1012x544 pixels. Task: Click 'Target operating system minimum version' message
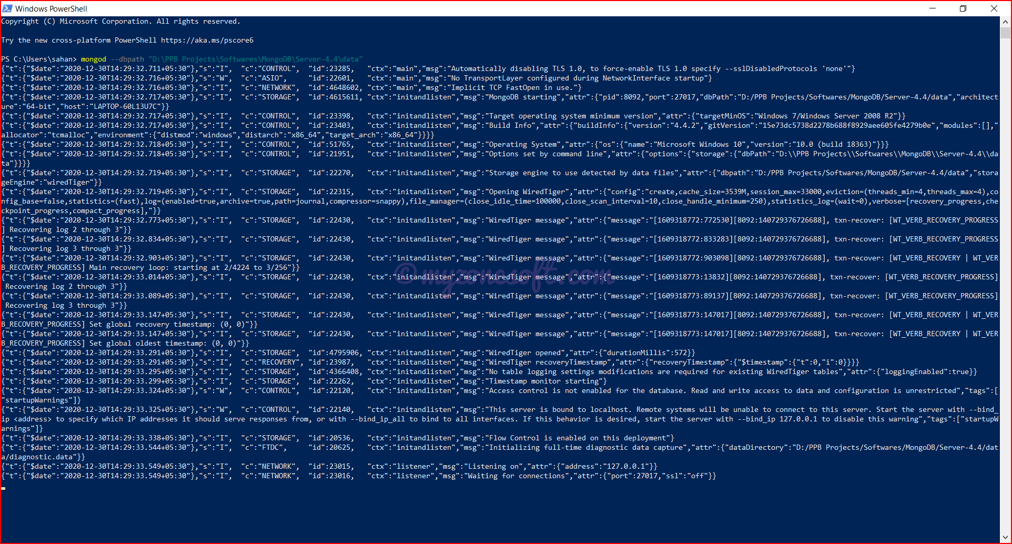[x=571, y=116]
